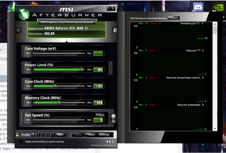The height and width of the screenshot is (153, 226).
Task: Minimize the Afterburner window
Action: [109, 9]
